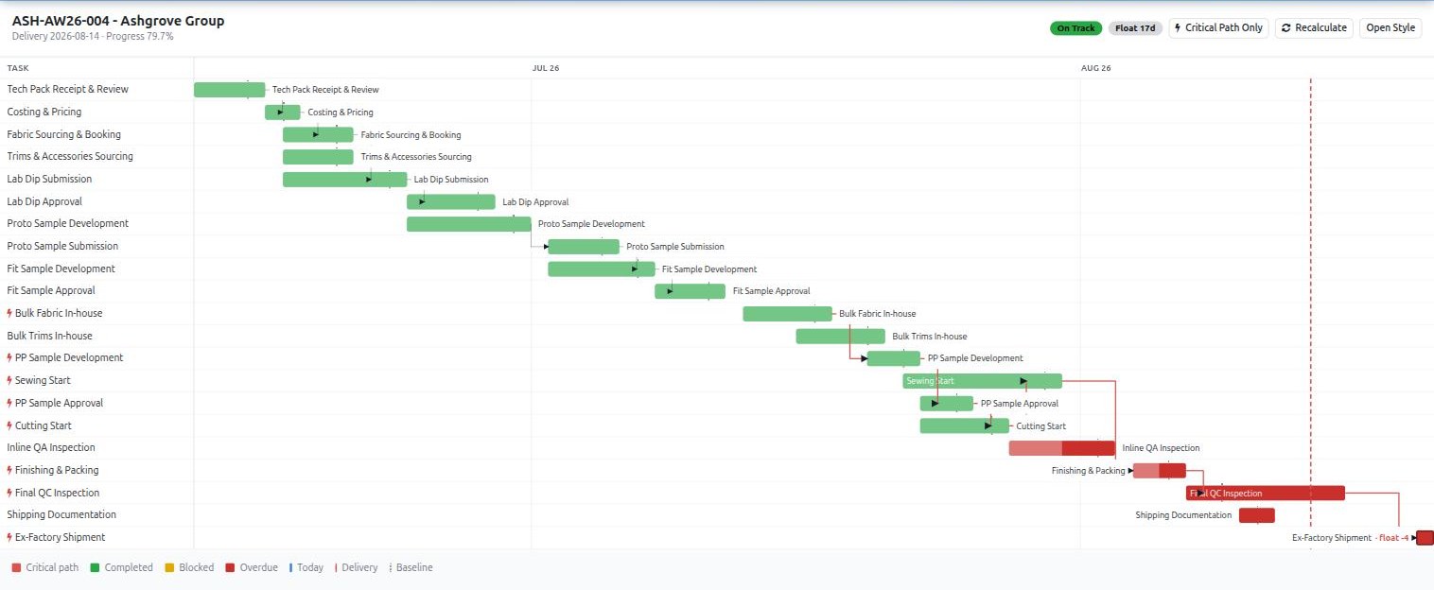Select the Shipping Documentation red bar

coord(1257,515)
